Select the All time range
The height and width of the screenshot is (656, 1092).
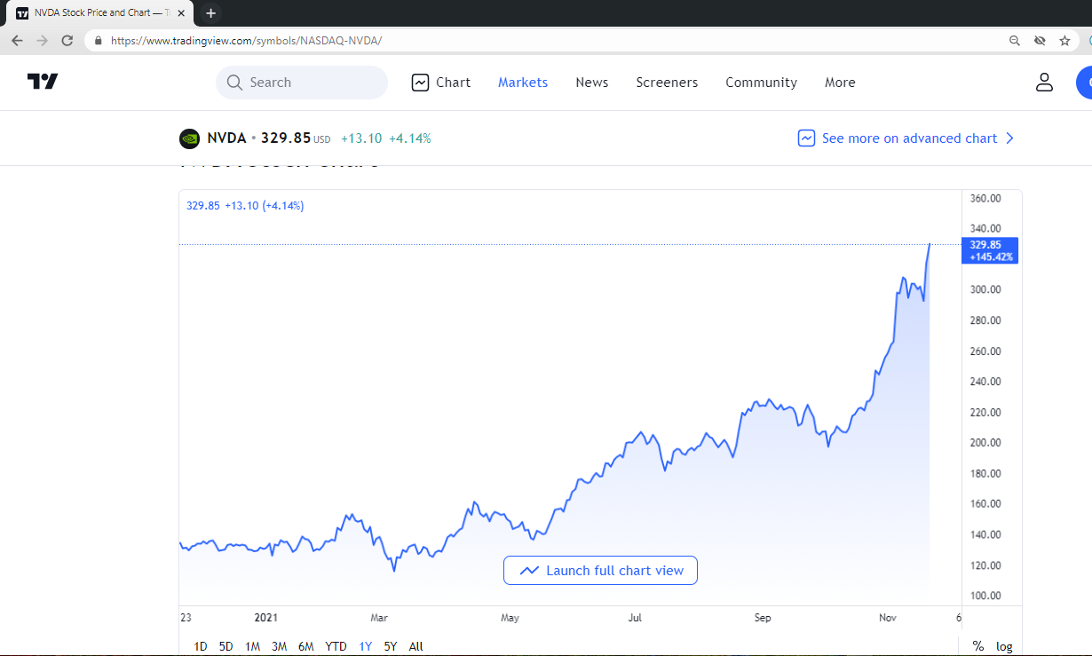coord(415,646)
